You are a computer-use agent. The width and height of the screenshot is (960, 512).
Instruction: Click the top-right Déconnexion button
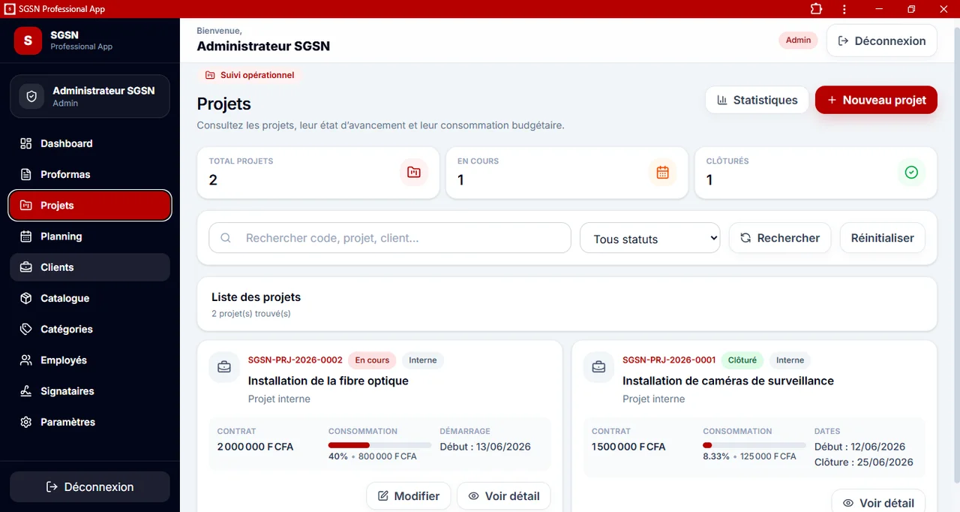pyautogui.click(x=882, y=41)
